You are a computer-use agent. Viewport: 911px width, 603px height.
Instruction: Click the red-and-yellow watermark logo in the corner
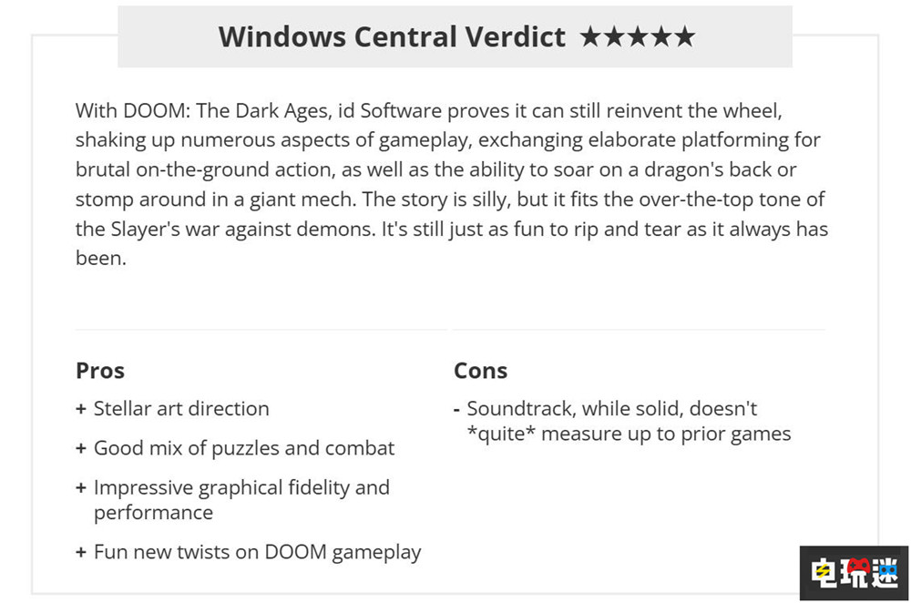pyautogui.click(x=854, y=572)
